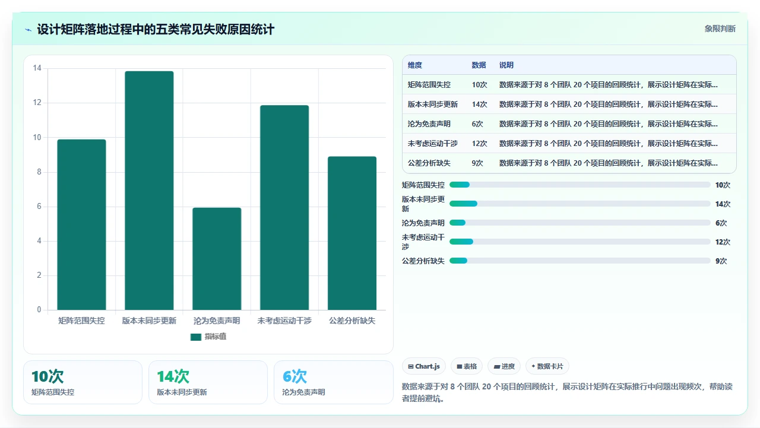Click the 6次 value in the table
Screen dimensions: 760x428
[x=477, y=124]
